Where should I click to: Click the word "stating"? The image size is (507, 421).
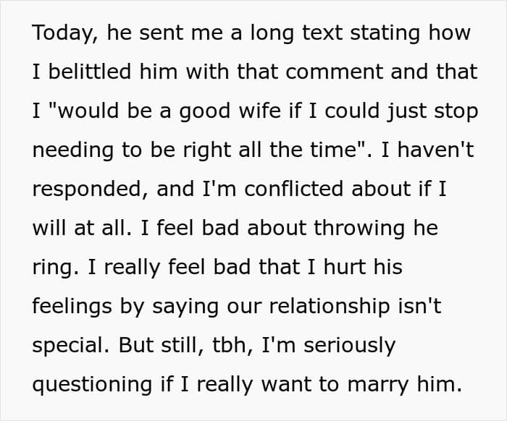(x=385, y=33)
